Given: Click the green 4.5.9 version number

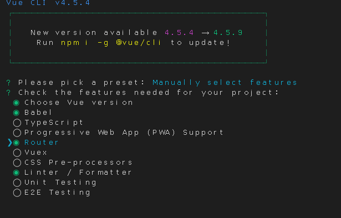Looking at the screenshot, I should pos(228,33).
